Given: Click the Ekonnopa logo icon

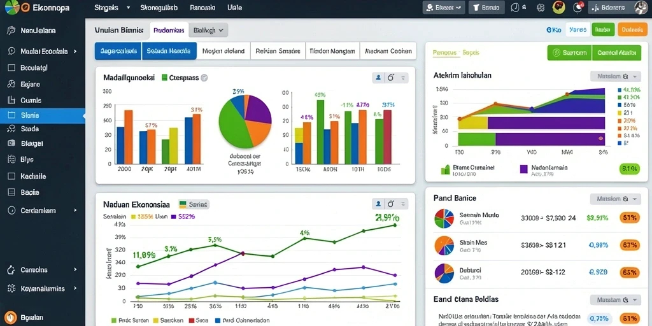Looking at the screenshot, I should [x=11, y=8].
